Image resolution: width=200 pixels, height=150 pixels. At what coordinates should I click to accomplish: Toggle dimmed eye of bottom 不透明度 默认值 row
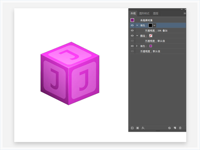click(132, 51)
